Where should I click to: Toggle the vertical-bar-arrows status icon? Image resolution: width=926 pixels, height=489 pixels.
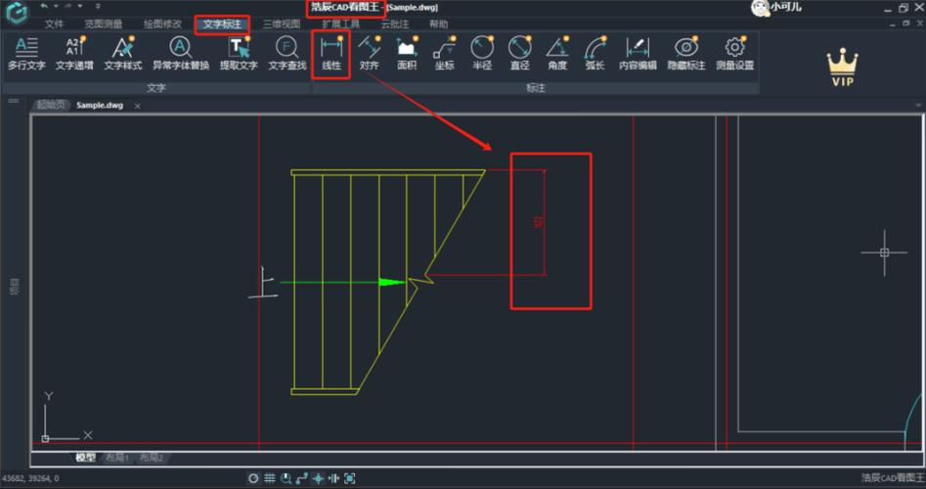tap(333, 478)
